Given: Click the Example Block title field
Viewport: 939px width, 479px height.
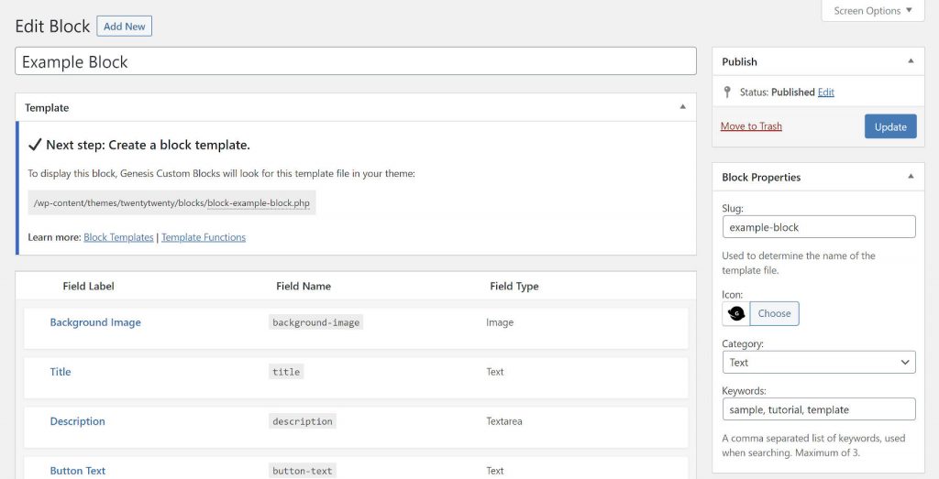Looking at the screenshot, I should [x=356, y=62].
